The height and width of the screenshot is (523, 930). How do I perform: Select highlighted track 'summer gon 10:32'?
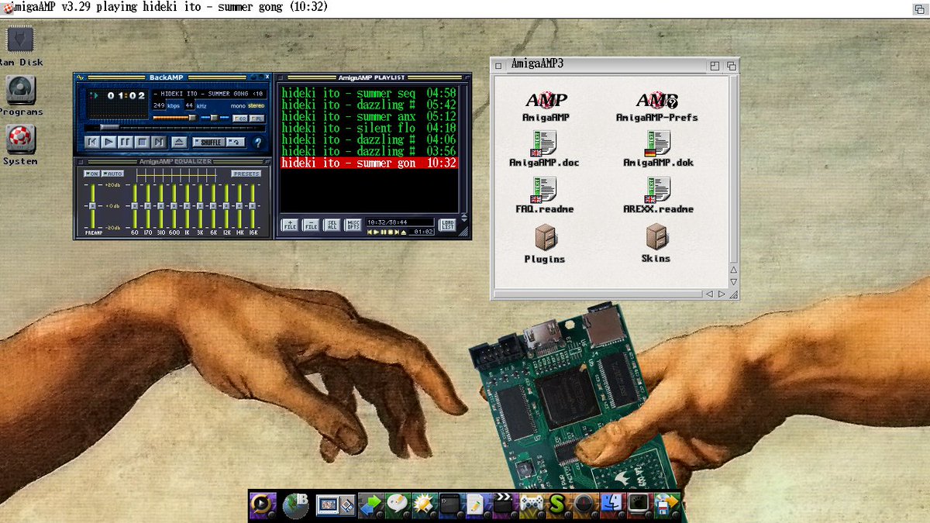[369, 163]
